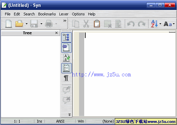This screenshot has height=125, width=177.
Task: Click the text editing area
Action: 130,74
